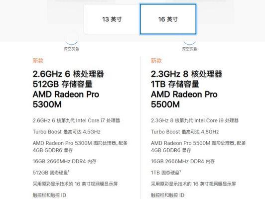Click the 新款 tag above the 2.3GHz model
265x199 pixels.
click(x=156, y=61)
